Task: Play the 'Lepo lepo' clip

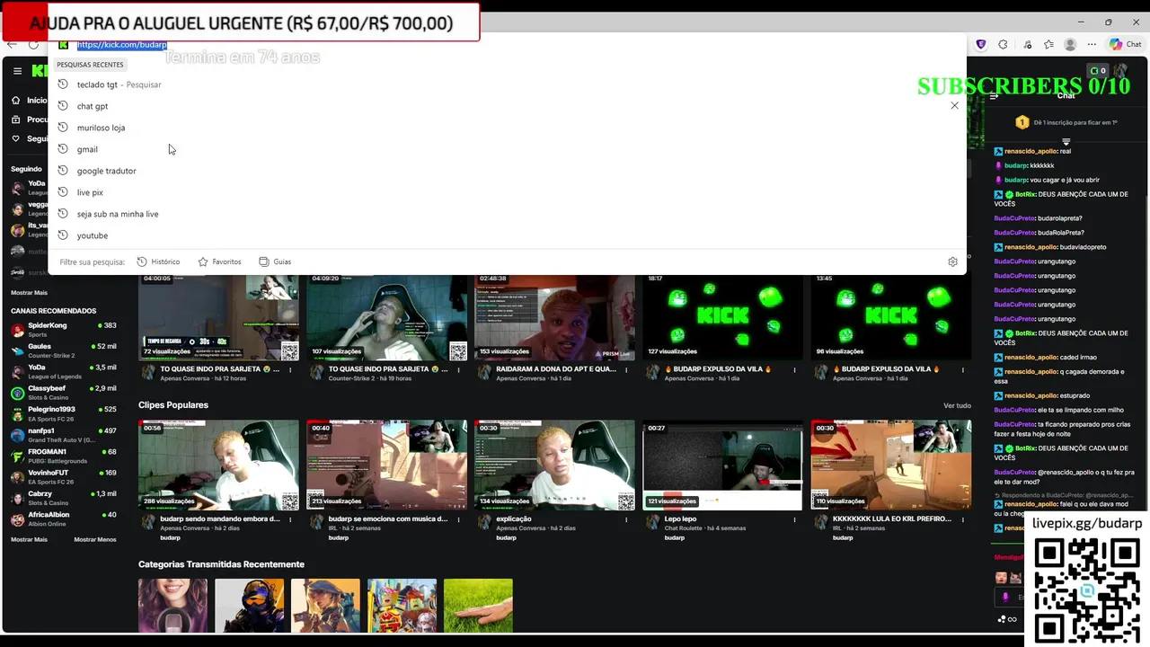Action: pos(723,465)
